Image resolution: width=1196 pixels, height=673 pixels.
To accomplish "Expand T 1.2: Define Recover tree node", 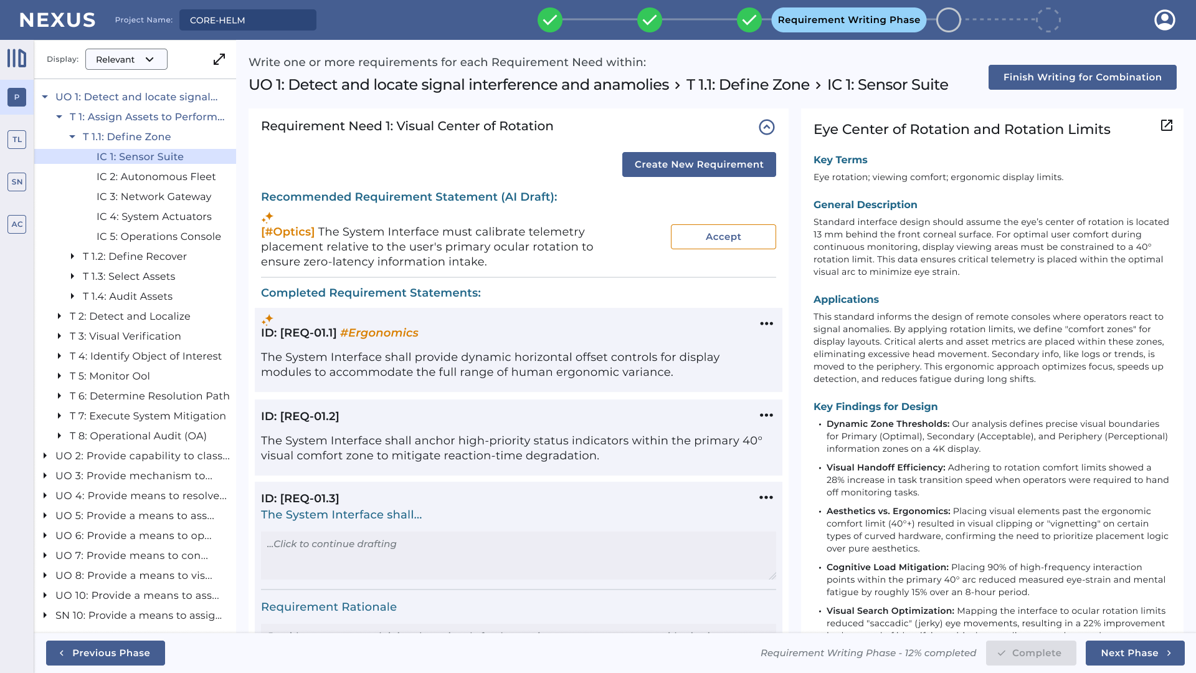I will [x=73, y=256].
